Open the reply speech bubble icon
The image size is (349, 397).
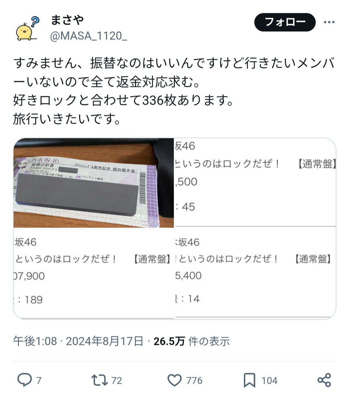coord(25,380)
